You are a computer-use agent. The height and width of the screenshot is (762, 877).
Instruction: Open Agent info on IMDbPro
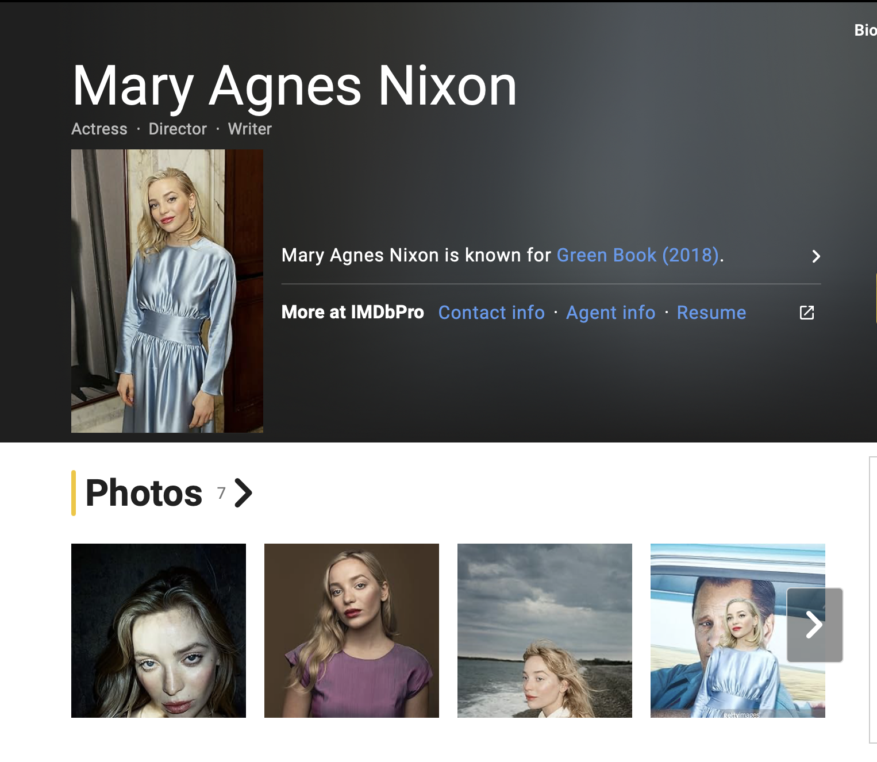point(610,313)
